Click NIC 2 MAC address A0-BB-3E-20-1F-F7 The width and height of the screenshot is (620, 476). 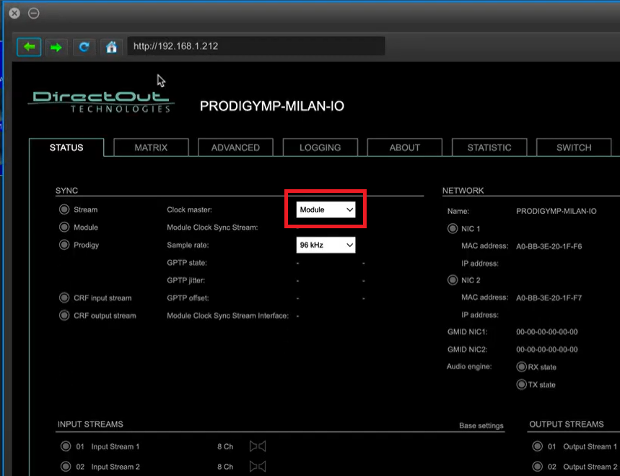click(x=549, y=298)
